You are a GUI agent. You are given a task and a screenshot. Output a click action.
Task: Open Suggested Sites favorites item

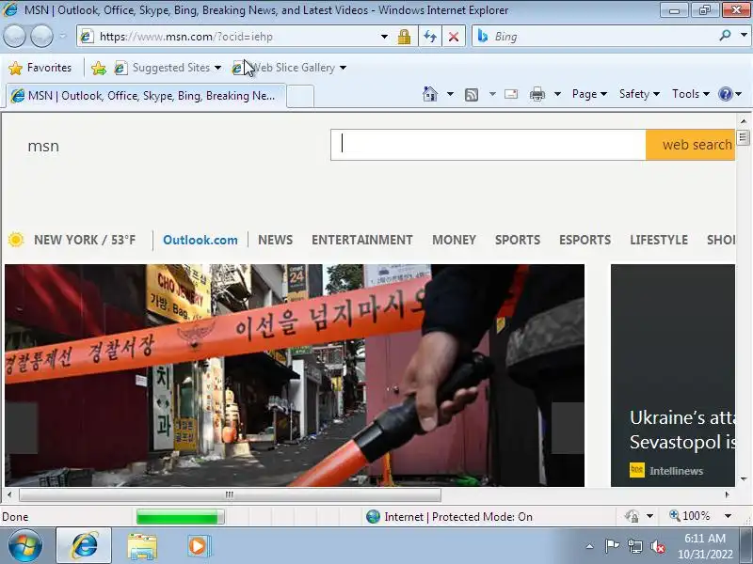click(x=168, y=68)
